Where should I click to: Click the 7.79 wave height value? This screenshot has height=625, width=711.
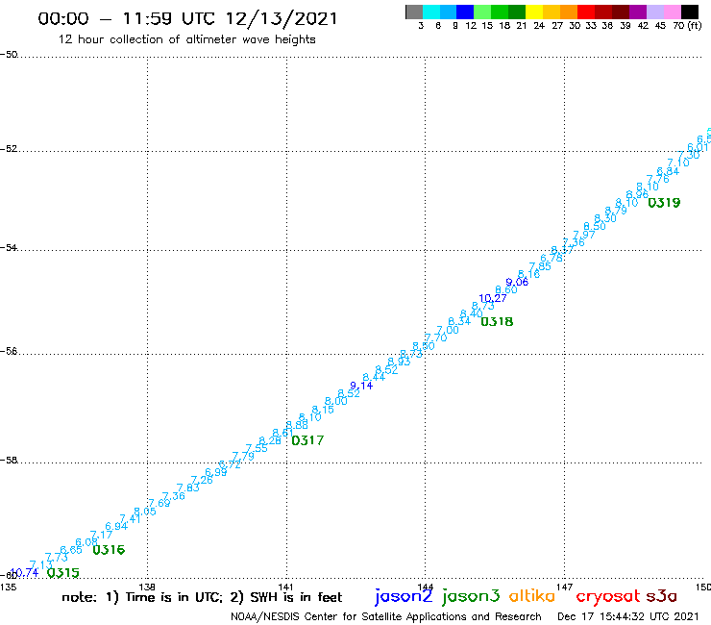tap(243, 456)
